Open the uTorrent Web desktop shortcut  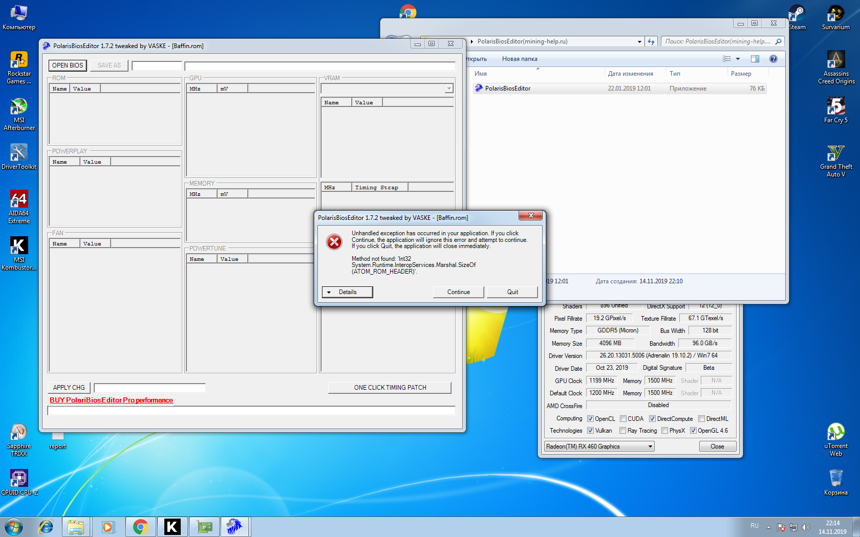tap(836, 440)
